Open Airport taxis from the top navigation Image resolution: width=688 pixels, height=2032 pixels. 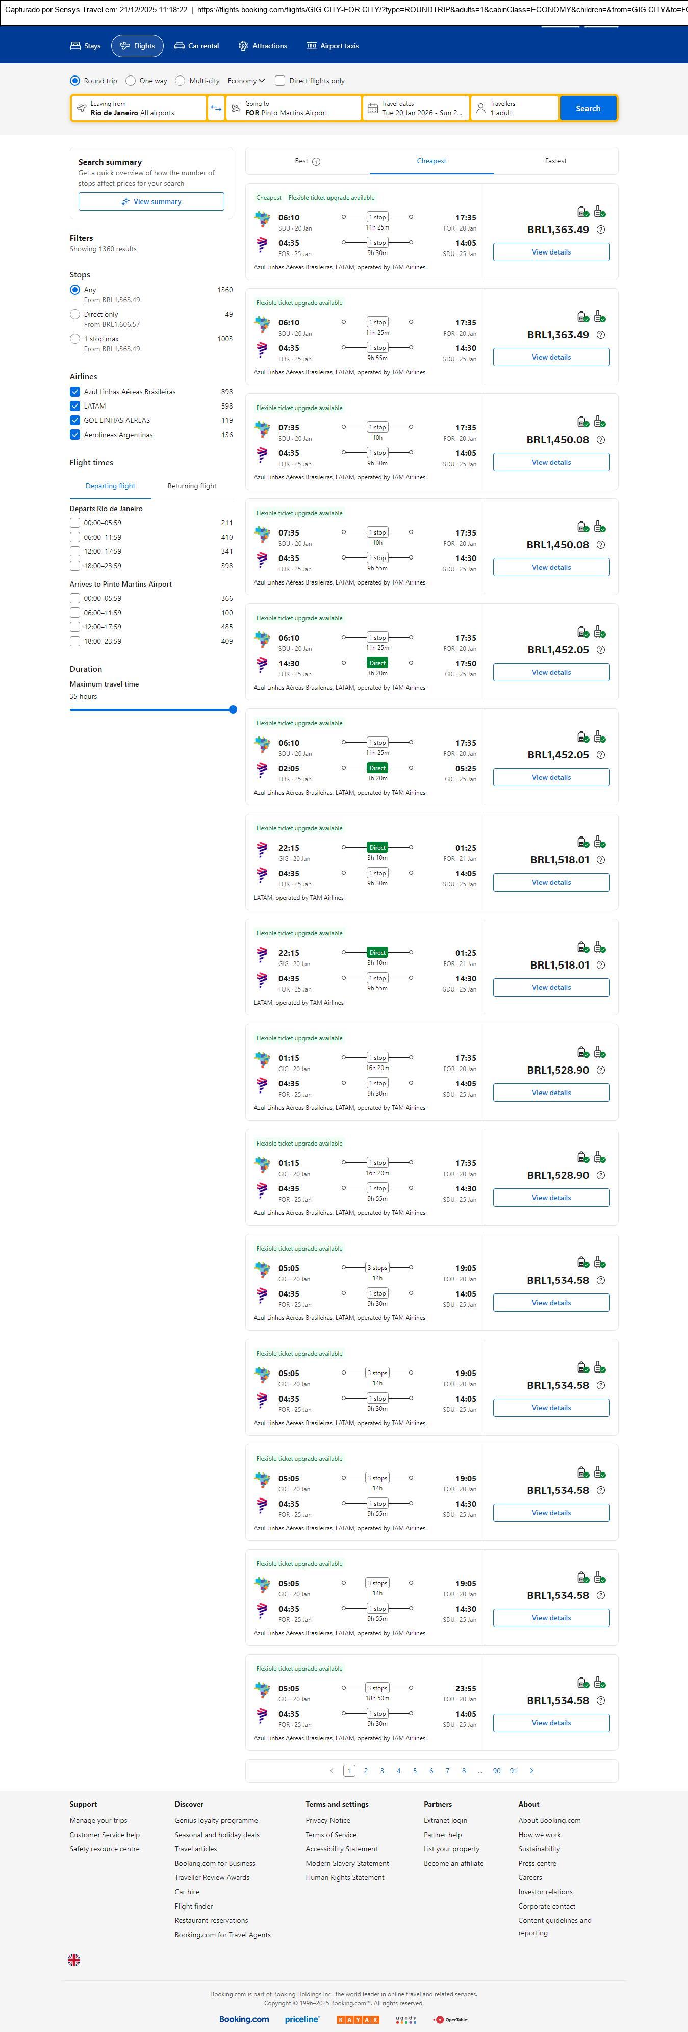click(332, 46)
